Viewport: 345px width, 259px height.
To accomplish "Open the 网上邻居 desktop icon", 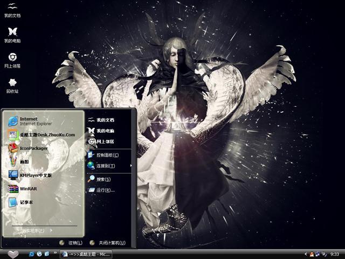I will click(x=12, y=60).
